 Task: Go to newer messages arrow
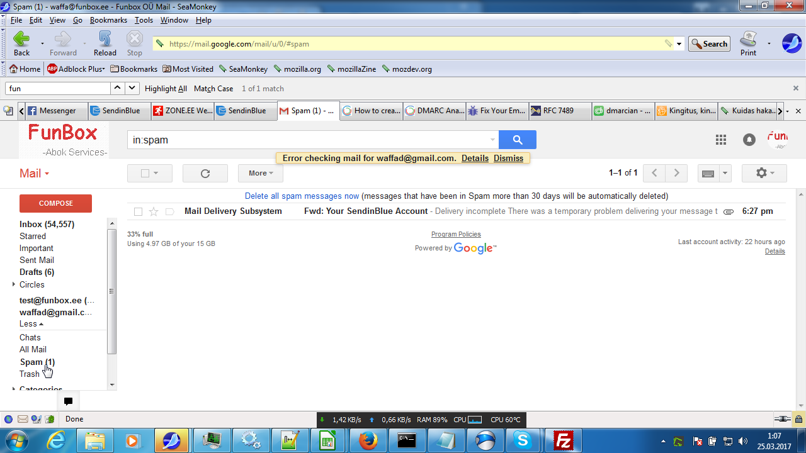(655, 173)
